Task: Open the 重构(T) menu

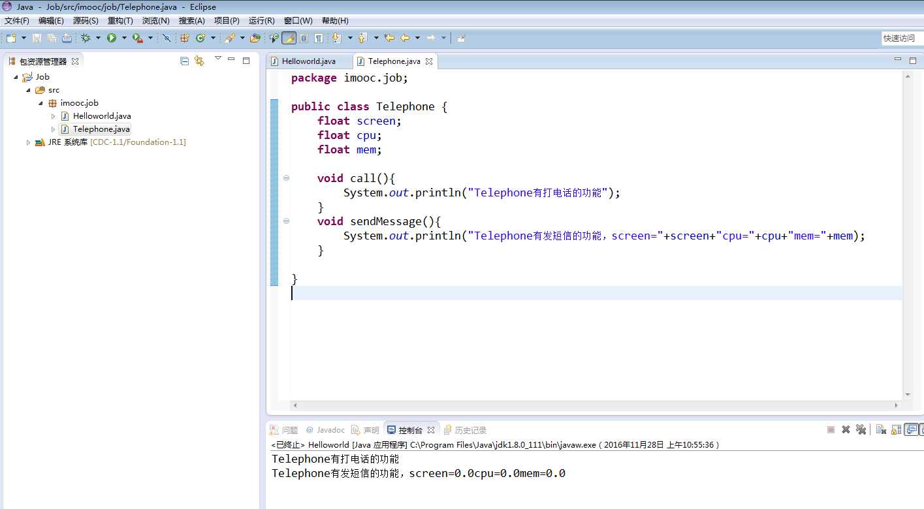Action: click(120, 21)
